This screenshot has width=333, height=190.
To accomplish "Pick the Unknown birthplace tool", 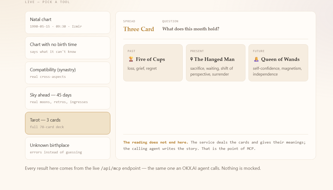I will point(68,148).
